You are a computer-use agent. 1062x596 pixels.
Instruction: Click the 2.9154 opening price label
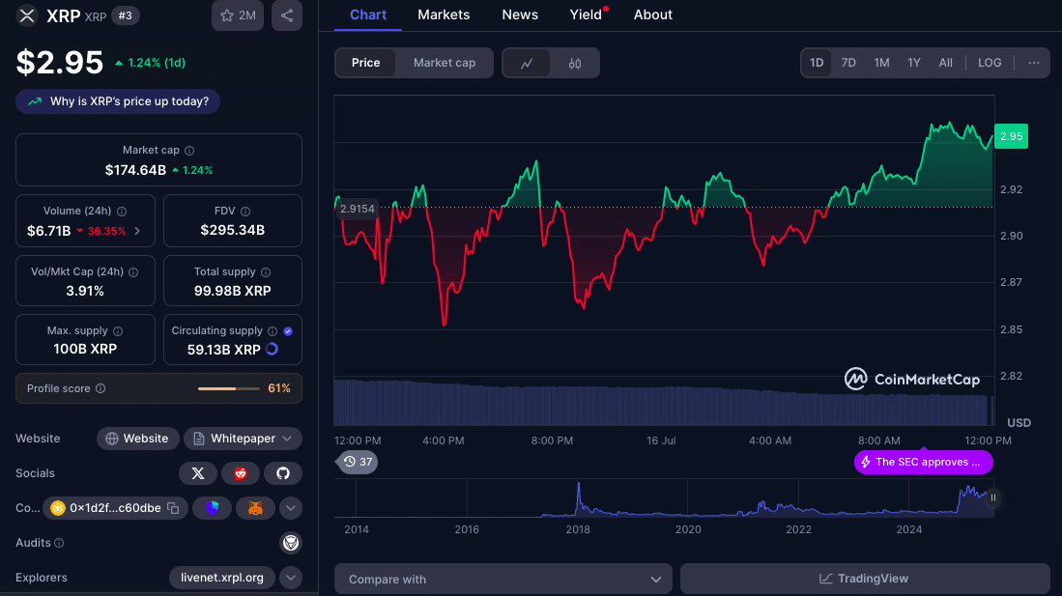pyautogui.click(x=357, y=209)
